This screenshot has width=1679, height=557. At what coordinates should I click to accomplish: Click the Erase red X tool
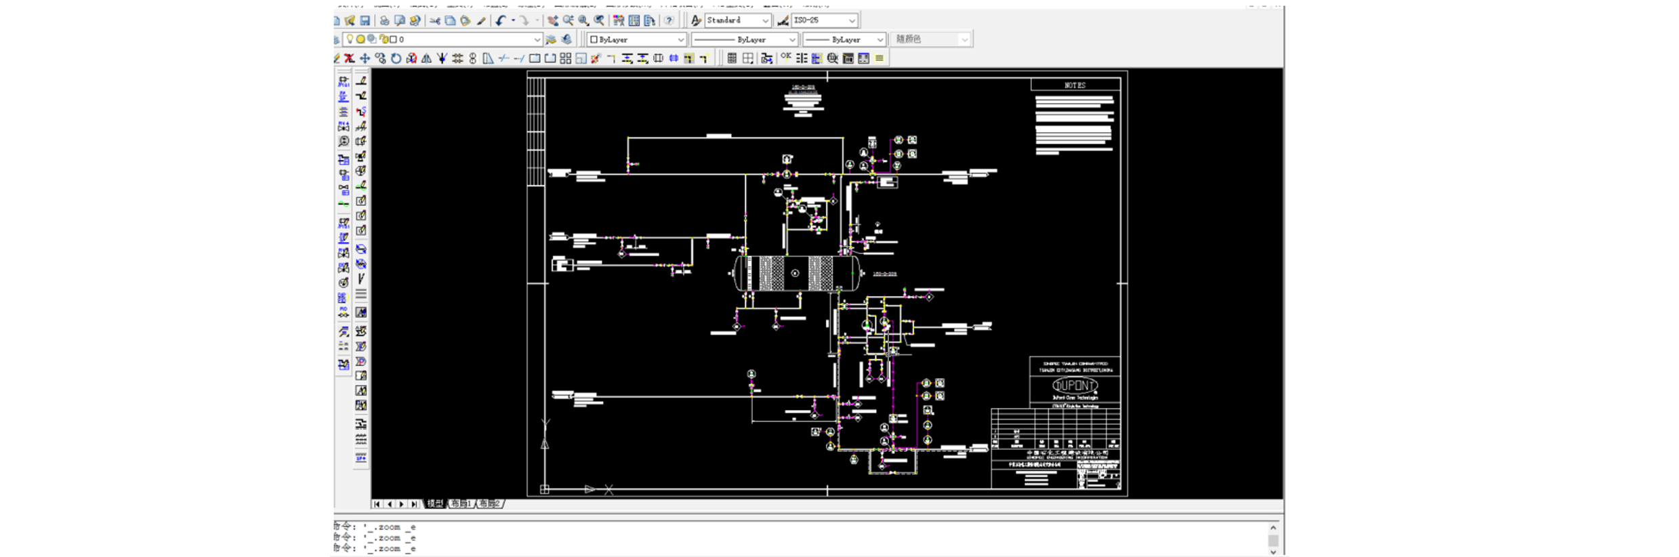pyautogui.click(x=350, y=59)
